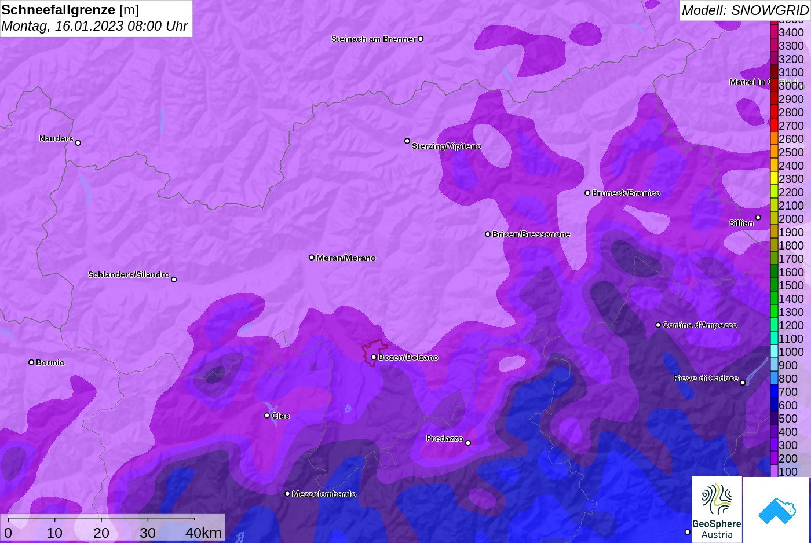Click the 3400 m legend swatch
This screenshot has width=811, height=543.
pos(774,32)
